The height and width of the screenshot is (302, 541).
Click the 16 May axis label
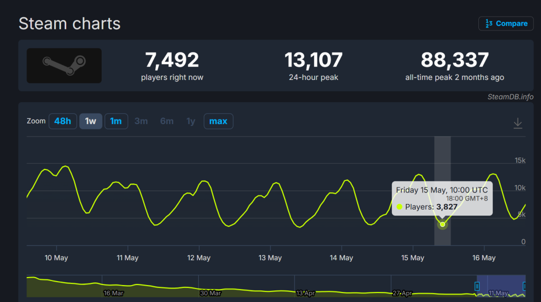pyautogui.click(x=484, y=257)
